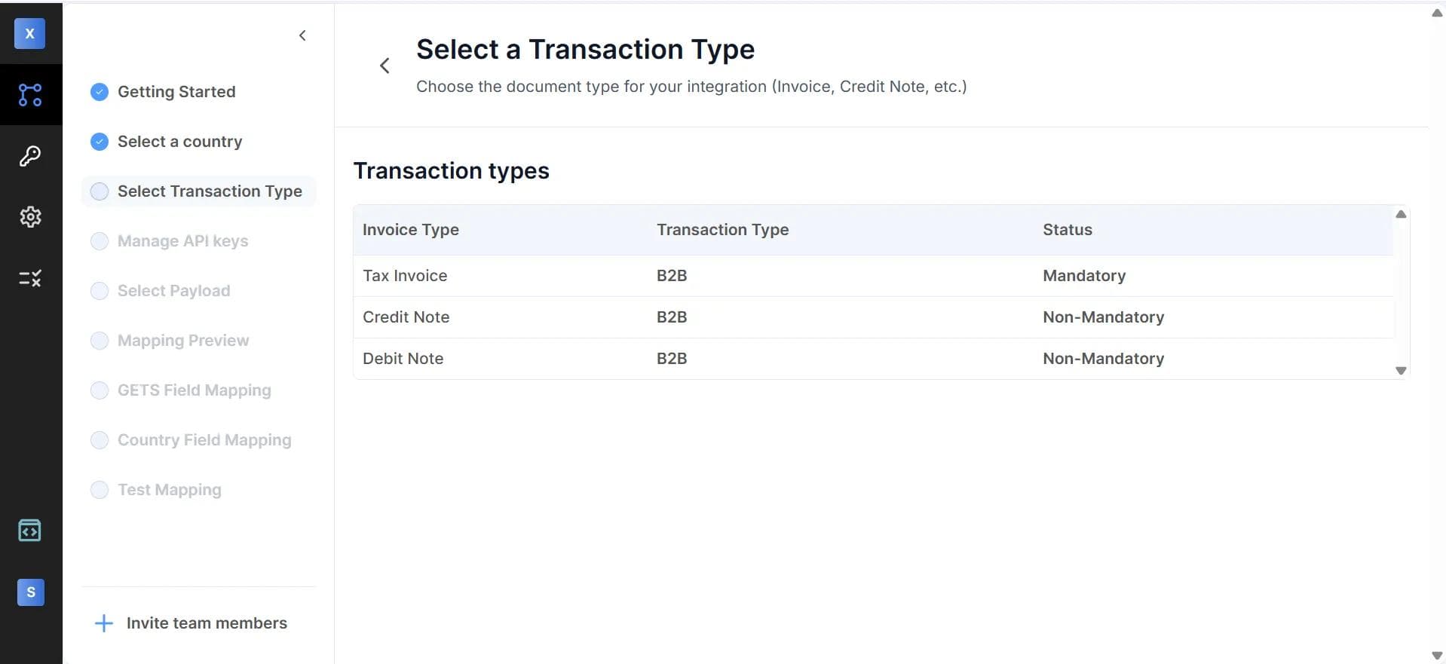The height and width of the screenshot is (664, 1446).
Task: Open settings with the gear icon
Action: (x=29, y=217)
